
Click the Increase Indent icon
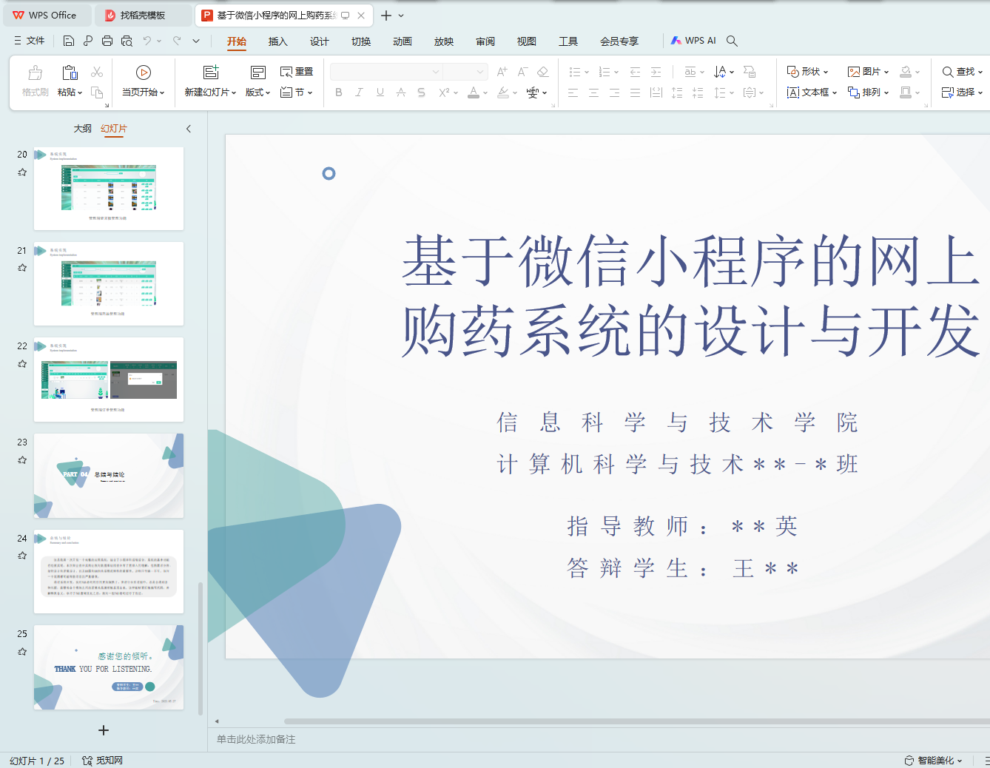[x=656, y=72]
